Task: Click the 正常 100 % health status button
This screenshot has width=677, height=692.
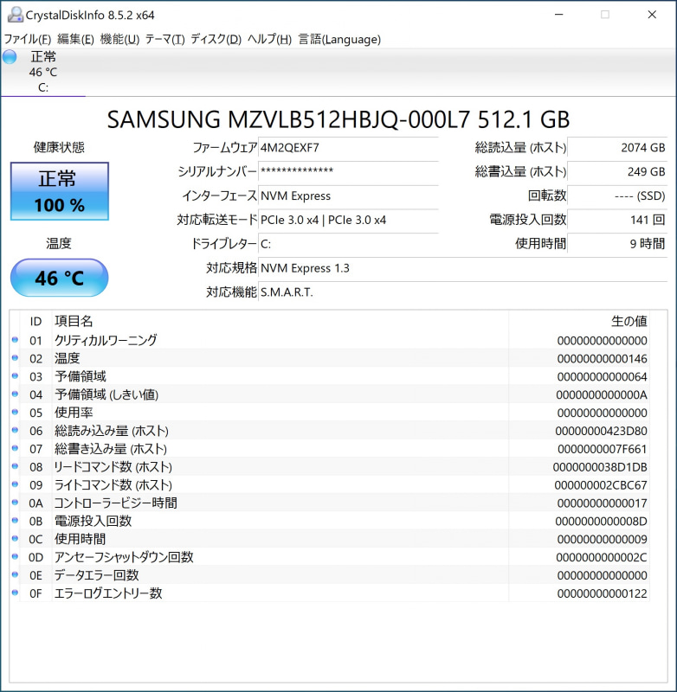Action: click(x=59, y=191)
